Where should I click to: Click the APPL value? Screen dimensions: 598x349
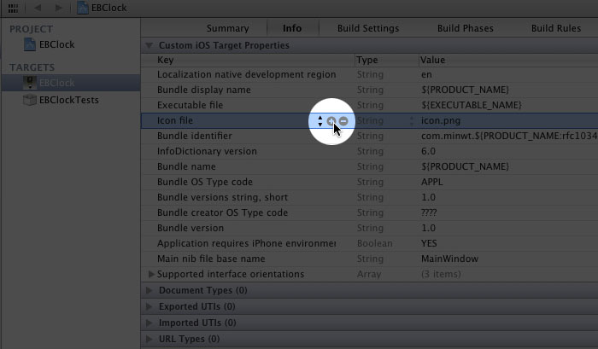(432, 182)
